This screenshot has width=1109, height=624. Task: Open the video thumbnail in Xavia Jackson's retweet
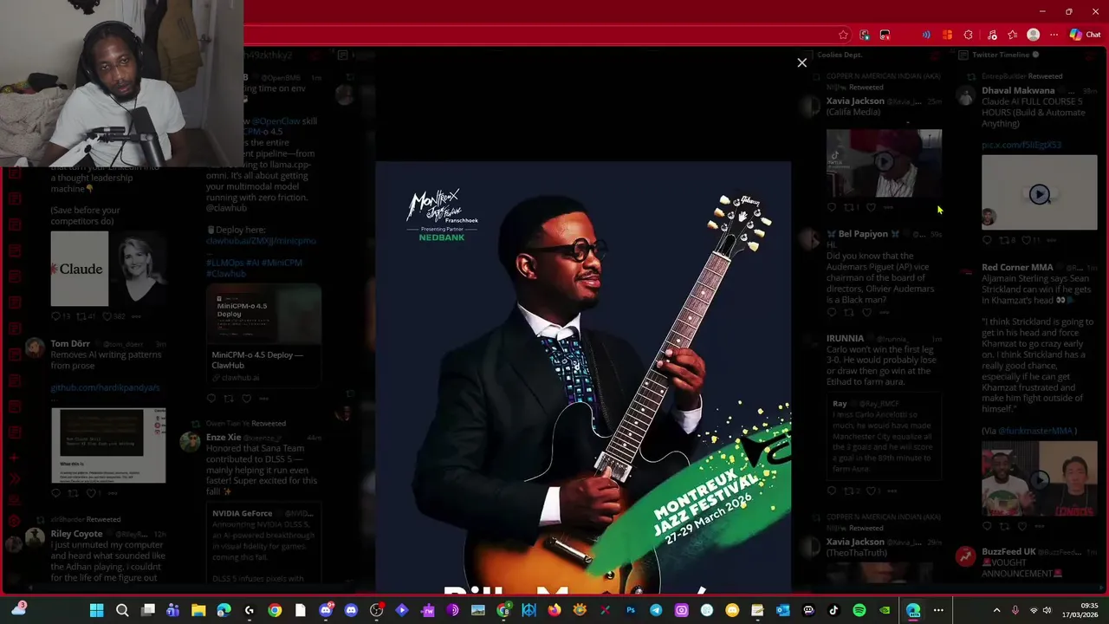[x=883, y=163]
